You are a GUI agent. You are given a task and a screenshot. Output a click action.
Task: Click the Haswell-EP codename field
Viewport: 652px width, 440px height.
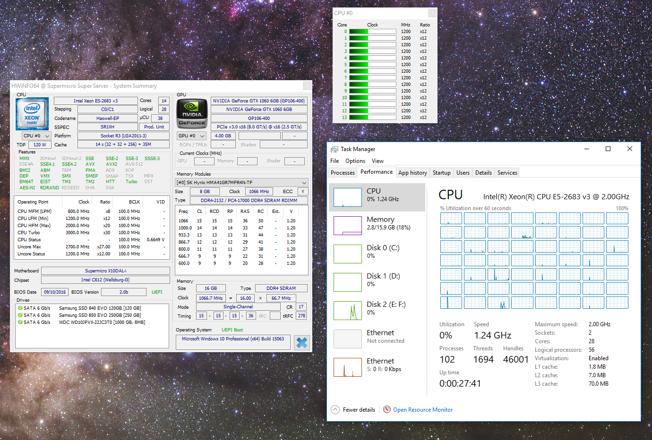[x=108, y=118]
